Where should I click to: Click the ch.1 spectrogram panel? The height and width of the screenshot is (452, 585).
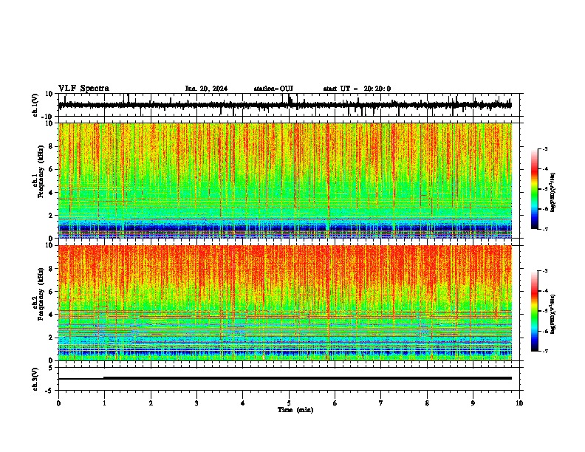(285, 180)
